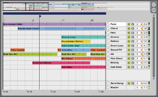Unfold the Sound FX track
The image size is (158, 97).
click(x=108, y=50)
